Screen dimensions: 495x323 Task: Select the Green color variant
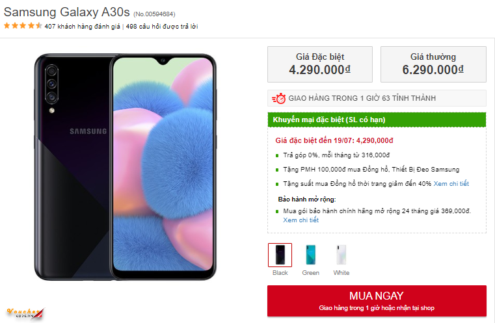tap(311, 255)
